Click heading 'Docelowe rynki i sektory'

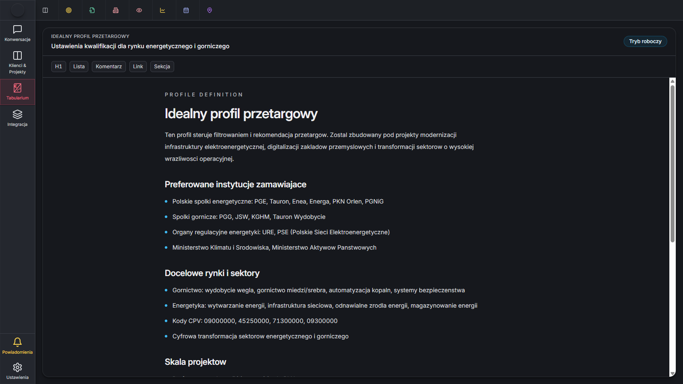click(212, 273)
